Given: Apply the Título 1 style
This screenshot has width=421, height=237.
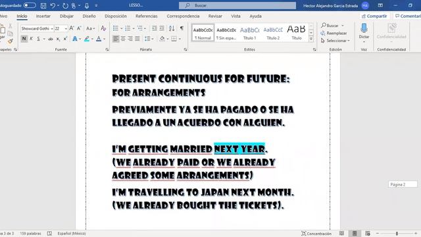Looking at the screenshot, I should tap(250, 32).
